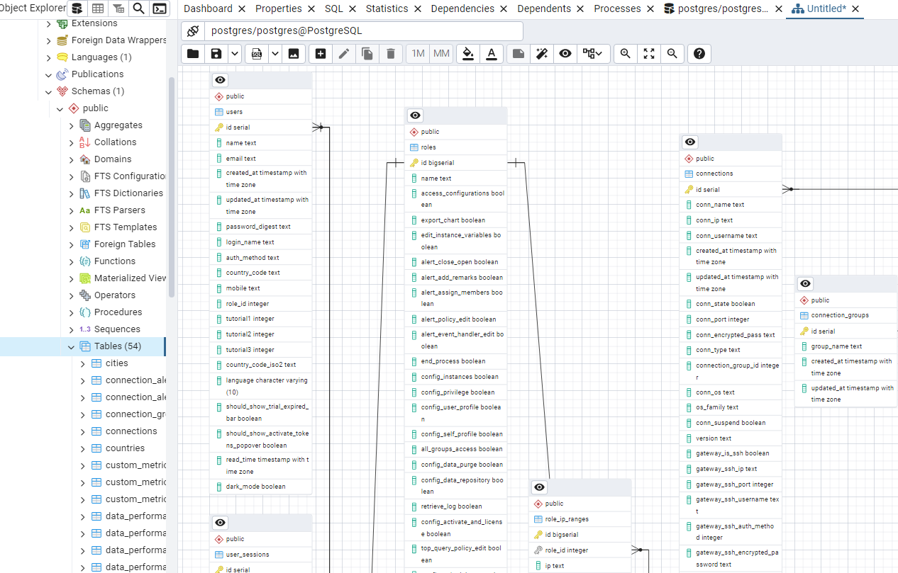Switch to the Processes tab
The height and width of the screenshot is (573, 898).
[x=617, y=8]
